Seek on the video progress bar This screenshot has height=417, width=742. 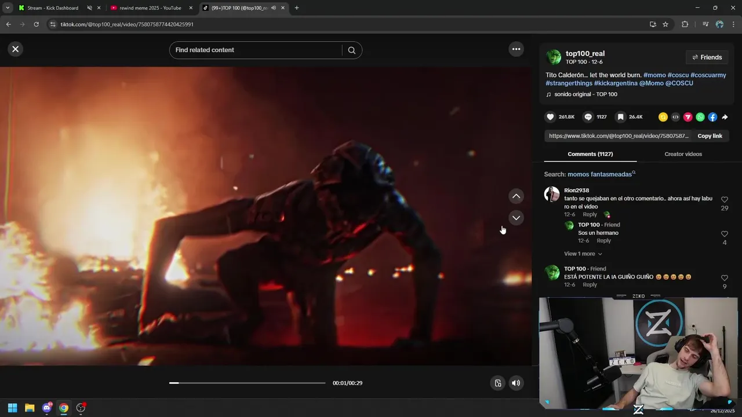pos(248,383)
